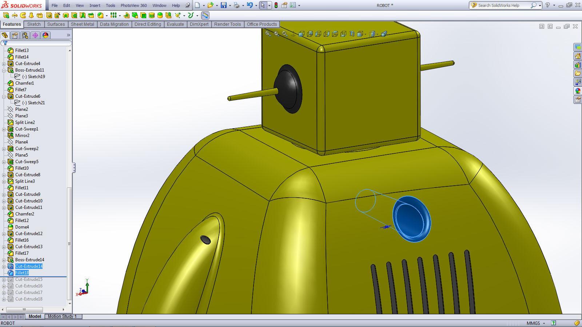Open Appearances color ball in task pane
The width and height of the screenshot is (582, 327).
pos(578,91)
